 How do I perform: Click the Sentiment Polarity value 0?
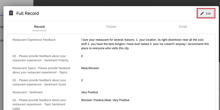pyautogui.click(x=82, y=56)
